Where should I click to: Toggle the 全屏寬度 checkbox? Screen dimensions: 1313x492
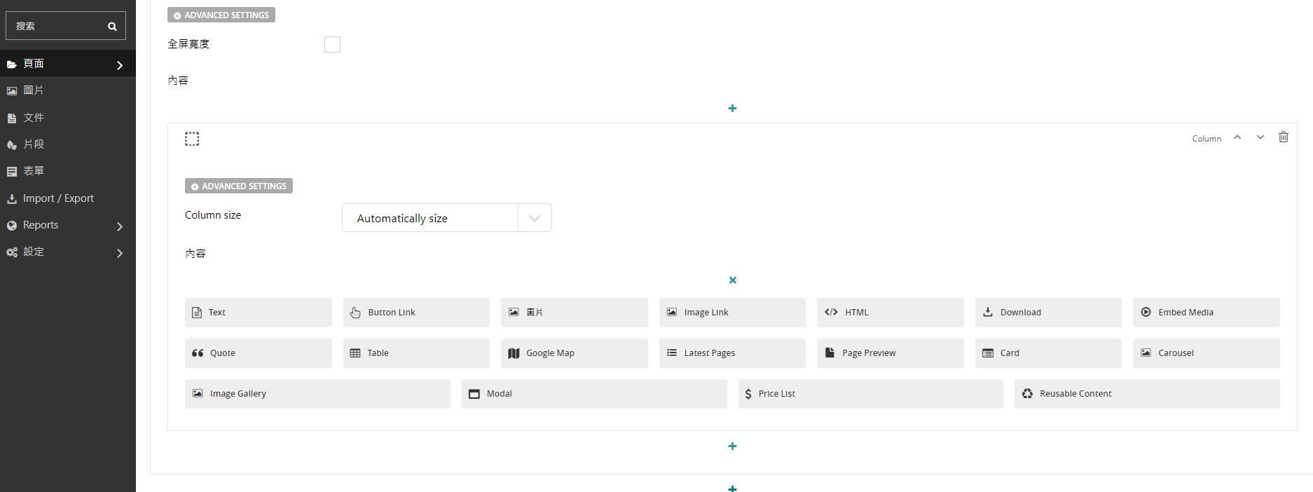(333, 45)
